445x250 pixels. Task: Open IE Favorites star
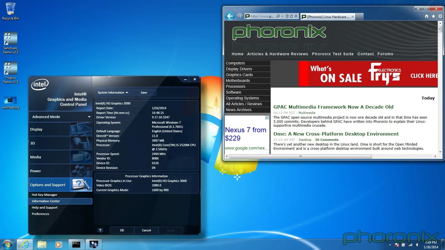point(433,16)
